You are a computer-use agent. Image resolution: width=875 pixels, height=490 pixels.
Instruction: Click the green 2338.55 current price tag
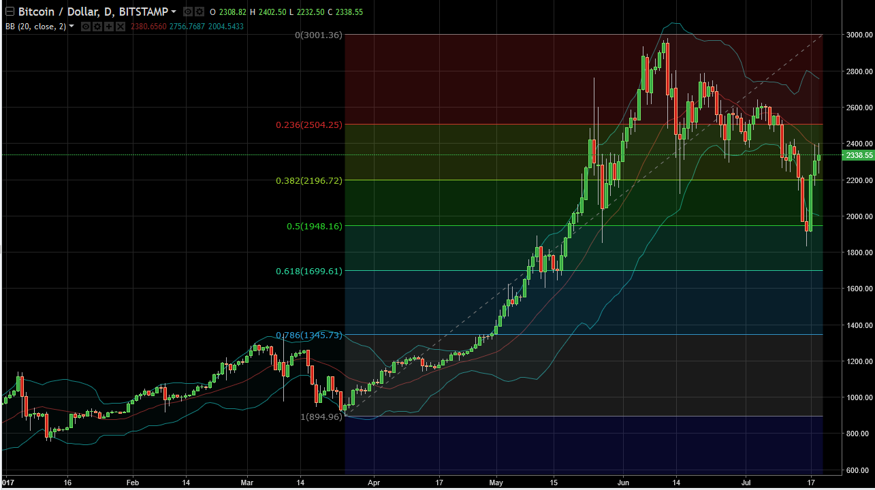coord(858,155)
